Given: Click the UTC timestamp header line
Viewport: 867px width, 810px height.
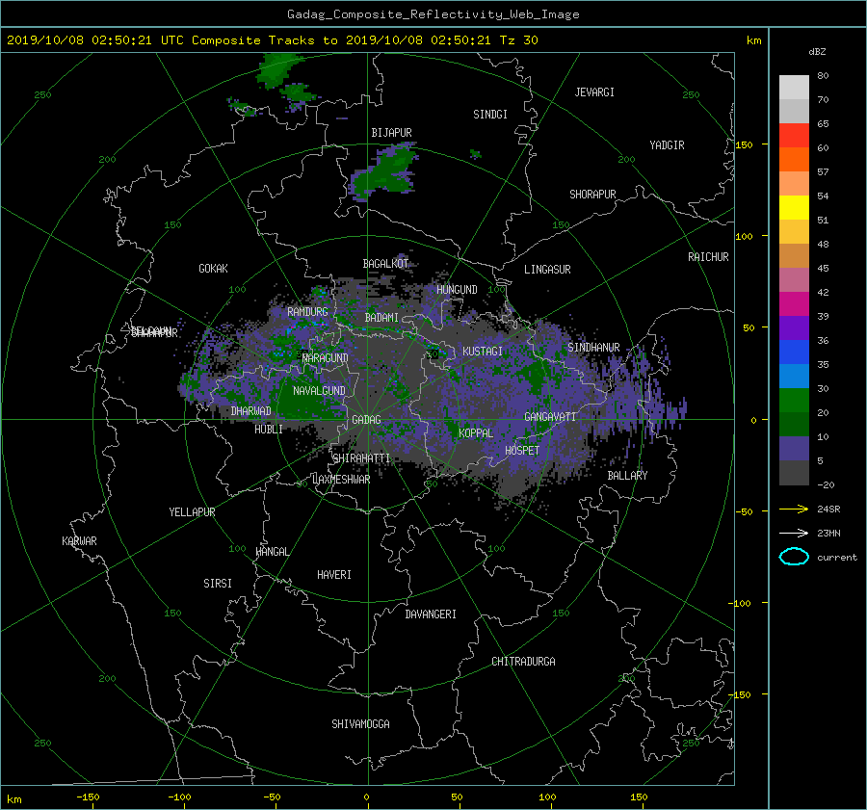Looking at the screenshot, I should pyautogui.click(x=272, y=40).
